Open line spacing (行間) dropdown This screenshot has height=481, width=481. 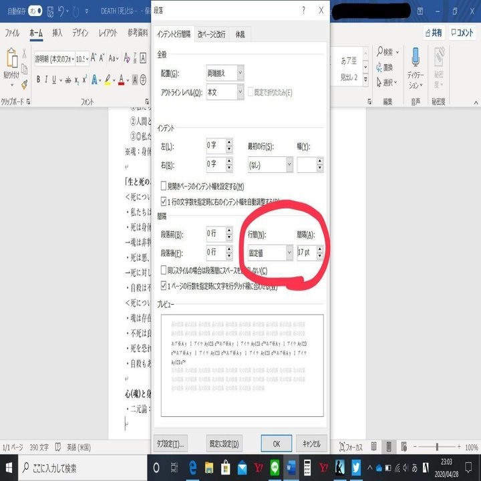click(x=289, y=253)
